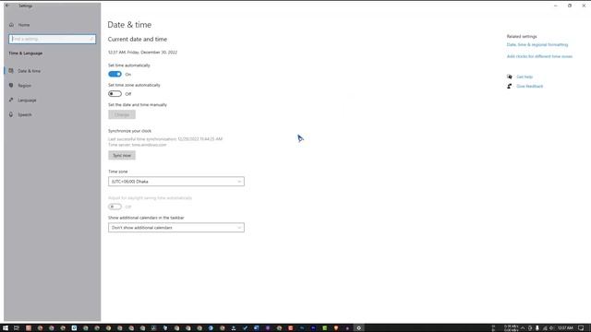This screenshot has width=591, height=332.
Task: Select the text '12:37 AM, Friday, December 30, 2022'
Action: click(142, 53)
